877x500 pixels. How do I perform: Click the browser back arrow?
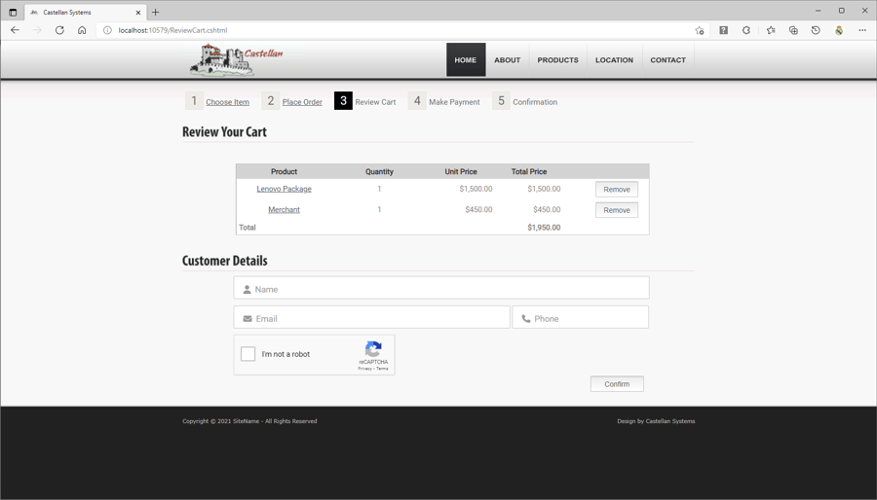click(x=15, y=30)
